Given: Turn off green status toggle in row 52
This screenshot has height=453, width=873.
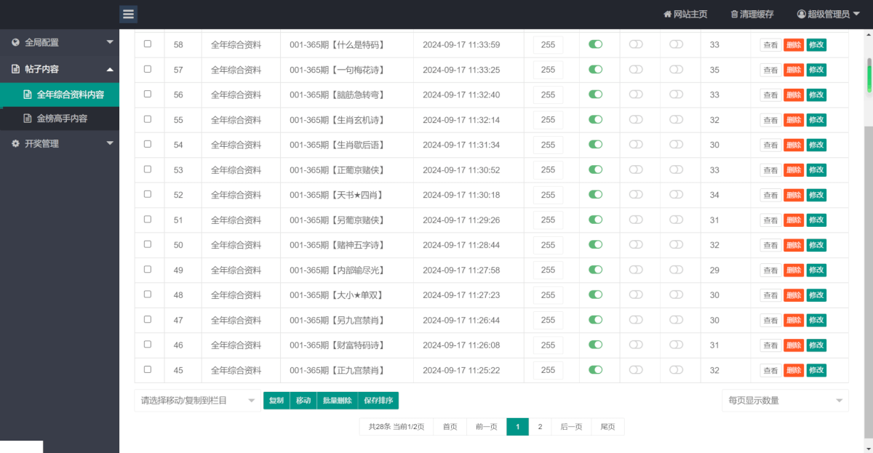Looking at the screenshot, I should pos(596,195).
